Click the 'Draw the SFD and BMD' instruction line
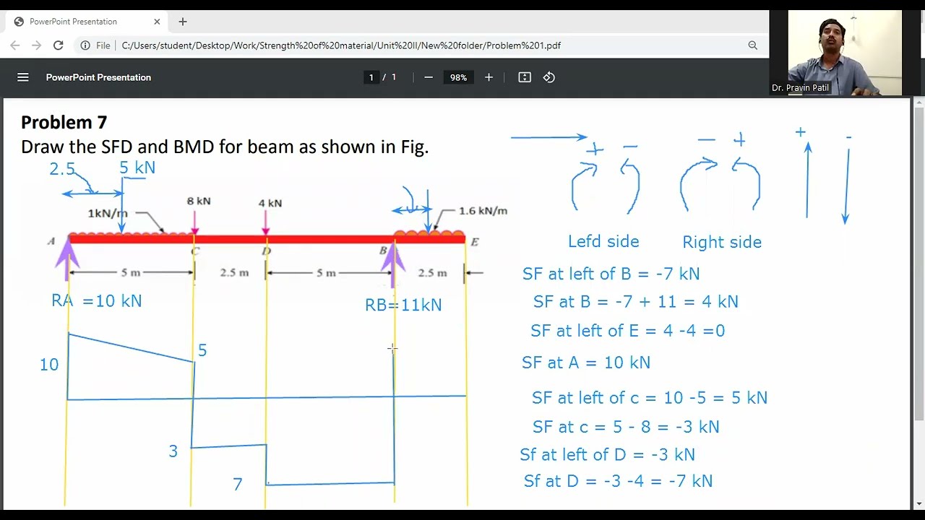 click(x=225, y=147)
